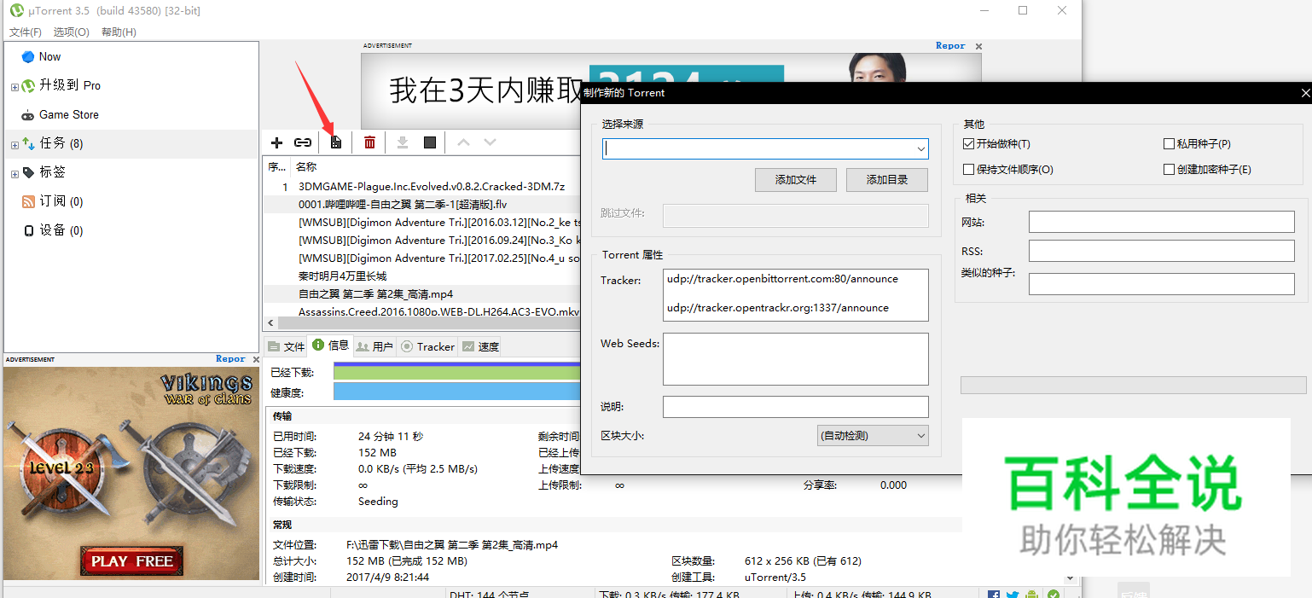Viewport: 1312px width, 598px height.
Task: Click the red Remove Torrent trash icon
Action: point(369,142)
